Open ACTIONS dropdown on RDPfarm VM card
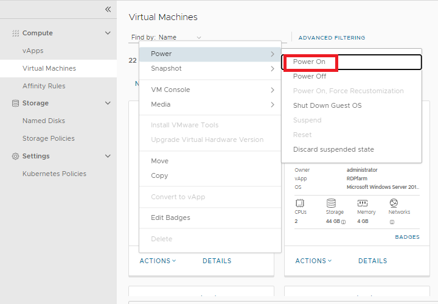Image resolution: width=438 pixels, height=304 pixels. (314, 261)
